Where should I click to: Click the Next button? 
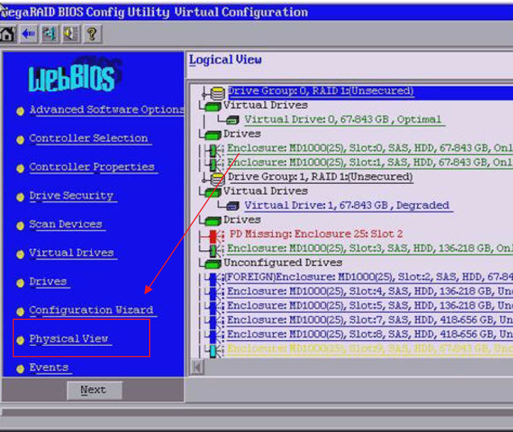(94, 390)
